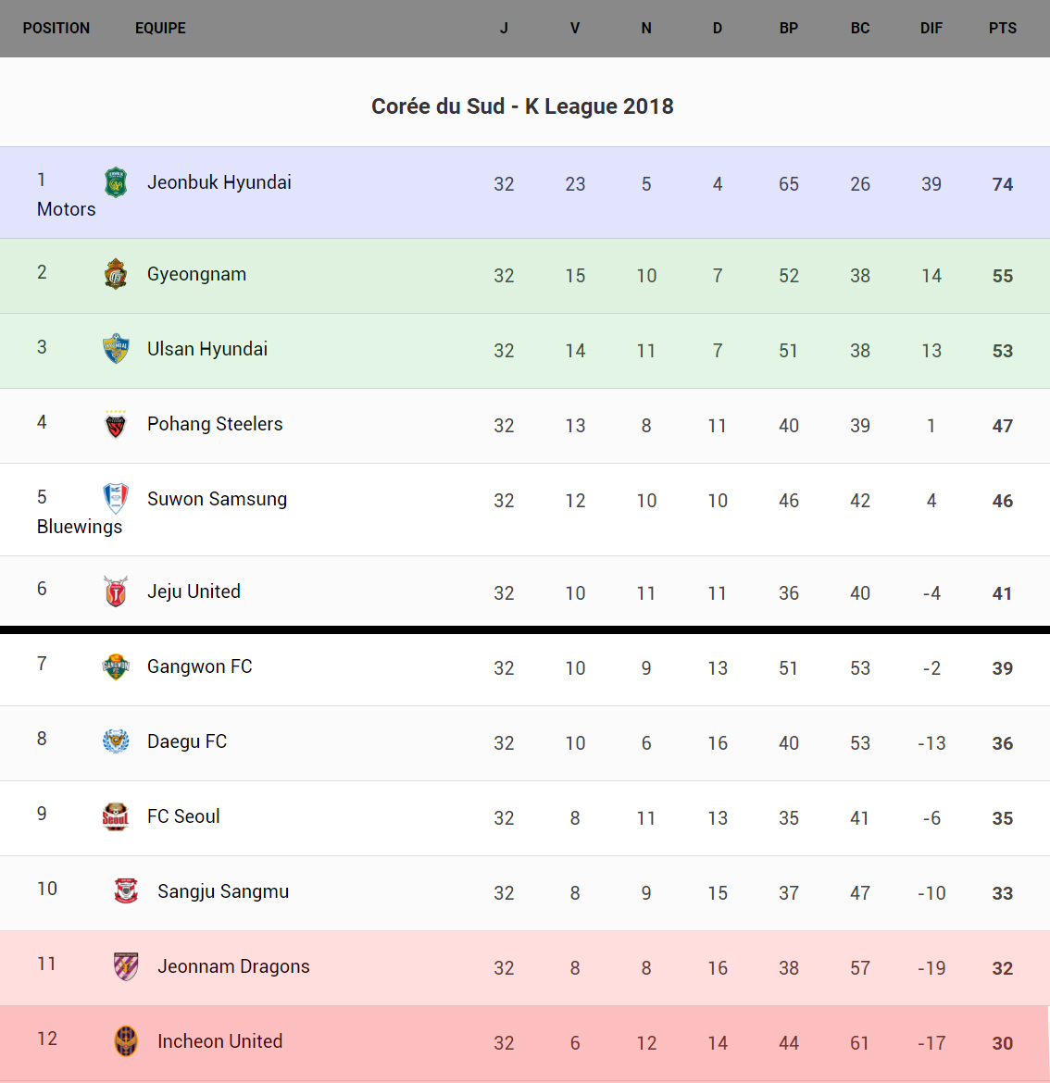The image size is (1050, 1083).
Task: Click the EQUIPE column header
Action: coord(160,29)
